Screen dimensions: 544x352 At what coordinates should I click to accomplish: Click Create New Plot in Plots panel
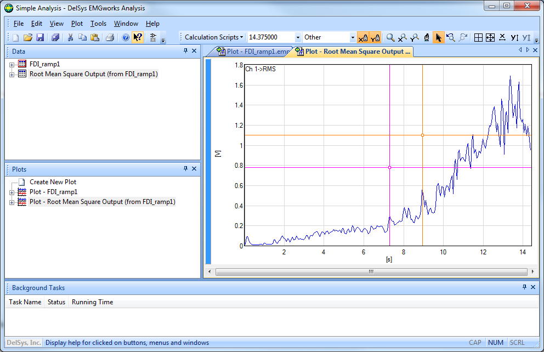coord(53,182)
